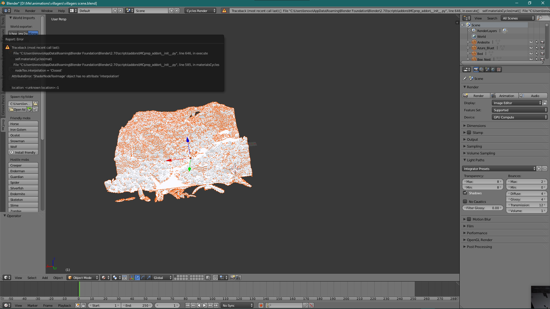The width and height of the screenshot is (550, 309).
Task: Enable the Motion Blur checkbox
Action: coord(469,219)
